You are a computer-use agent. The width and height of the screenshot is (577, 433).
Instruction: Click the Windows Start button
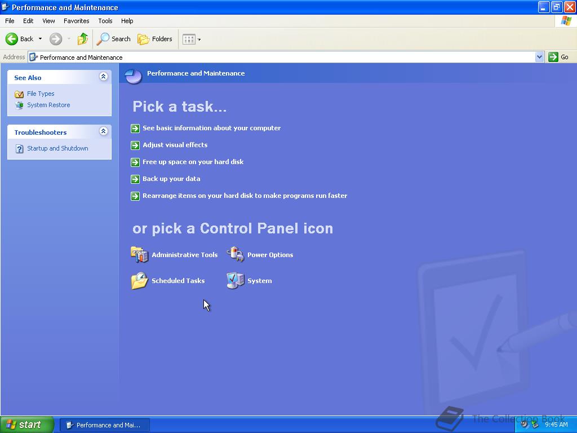tap(27, 425)
